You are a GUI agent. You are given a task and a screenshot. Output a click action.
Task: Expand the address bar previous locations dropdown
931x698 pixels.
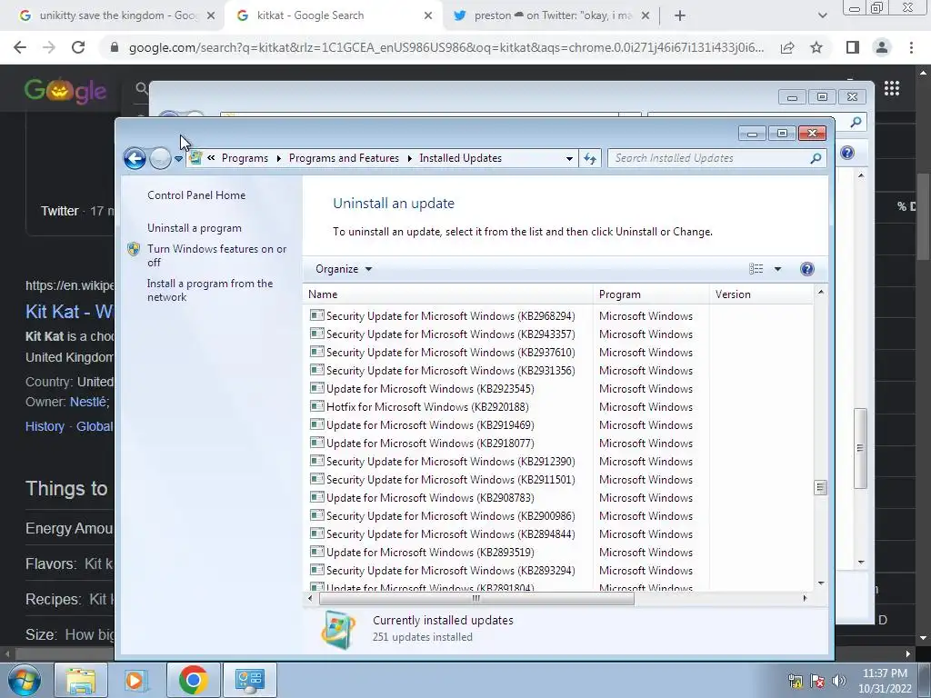tap(569, 158)
